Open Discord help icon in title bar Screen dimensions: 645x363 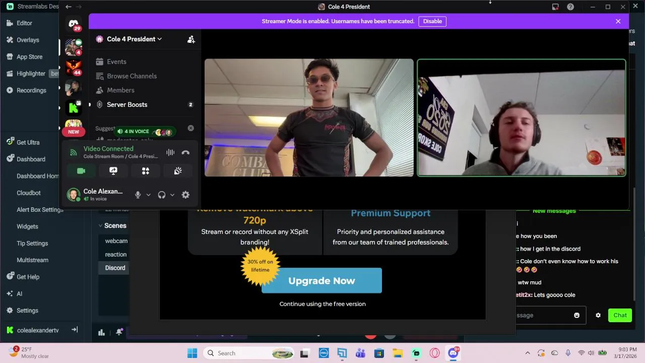(x=570, y=7)
